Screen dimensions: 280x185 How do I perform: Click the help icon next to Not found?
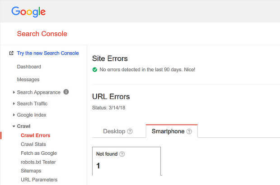coord(122,154)
